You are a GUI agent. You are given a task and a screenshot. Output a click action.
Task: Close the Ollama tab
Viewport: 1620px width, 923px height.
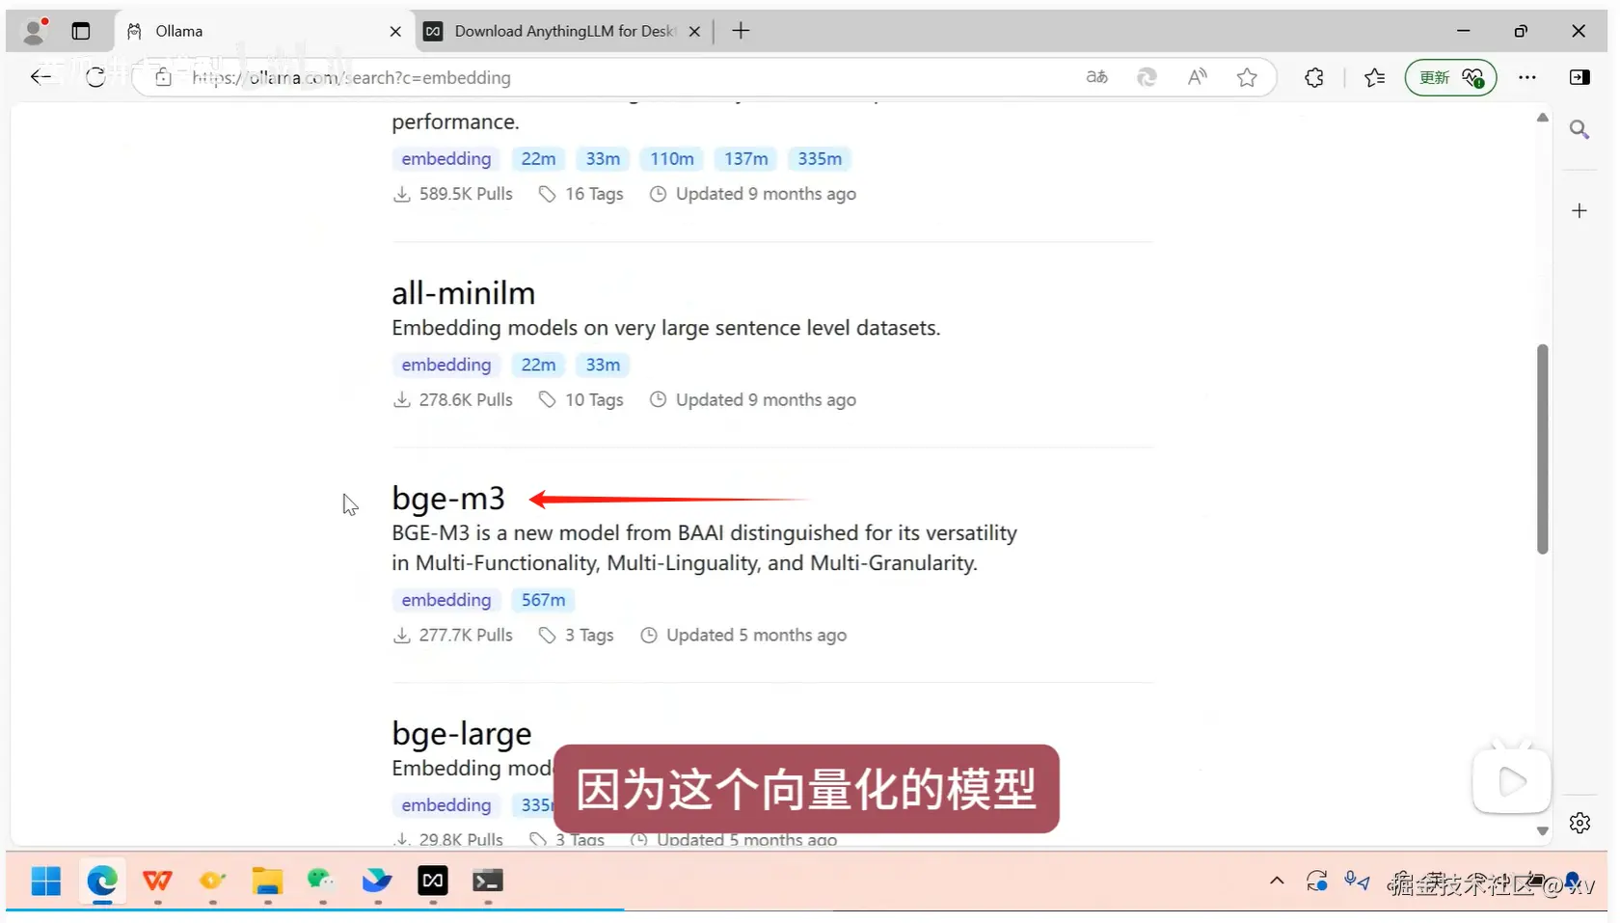(395, 31)
